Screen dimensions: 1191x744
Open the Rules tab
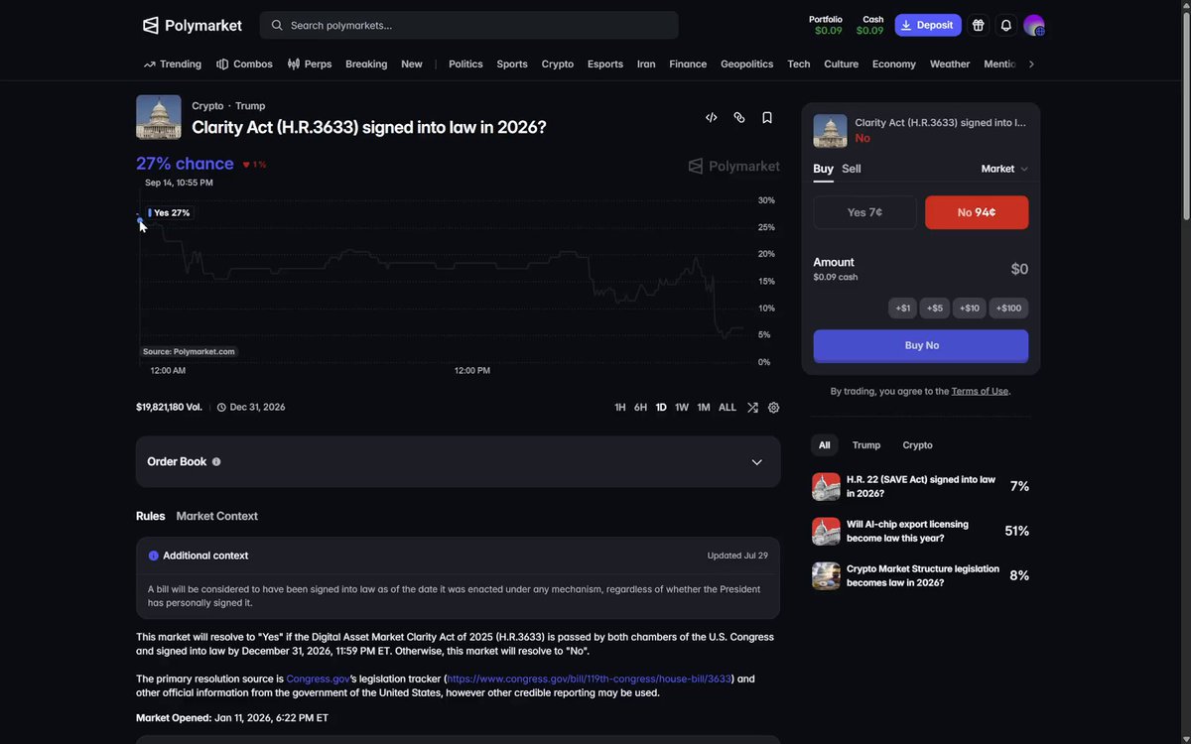(x=151, y=516)
